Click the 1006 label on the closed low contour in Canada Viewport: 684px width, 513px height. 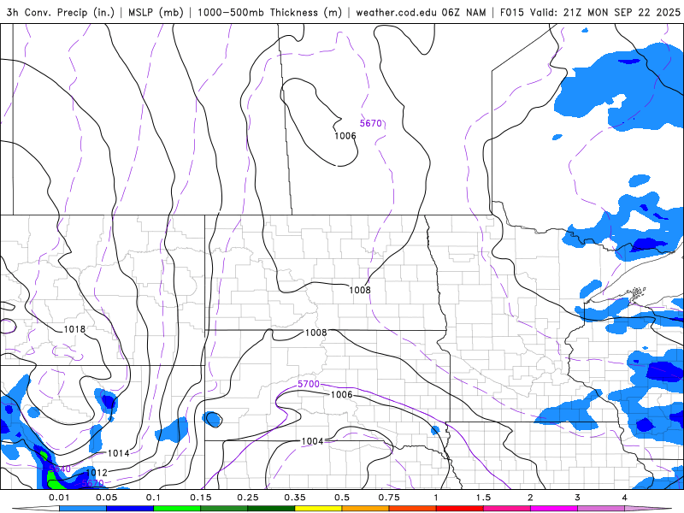345,136
